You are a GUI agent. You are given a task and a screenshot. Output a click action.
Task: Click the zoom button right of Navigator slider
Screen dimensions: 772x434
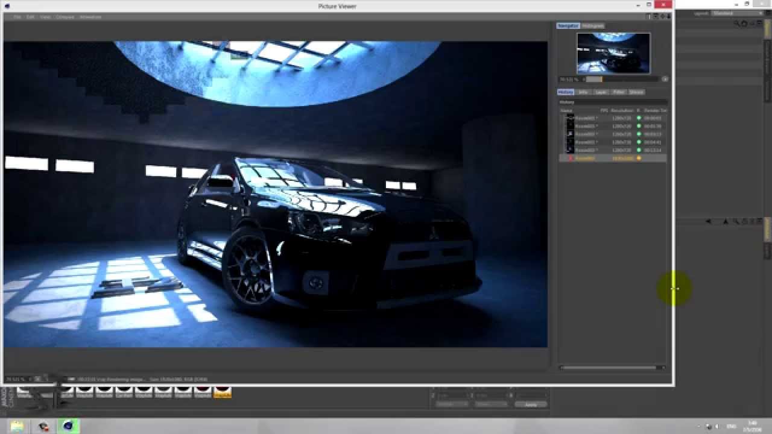click(665, 79)
